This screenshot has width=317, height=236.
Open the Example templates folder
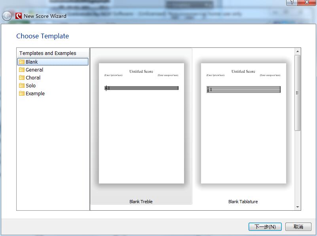pyautogui.click(x=35, y=93)
